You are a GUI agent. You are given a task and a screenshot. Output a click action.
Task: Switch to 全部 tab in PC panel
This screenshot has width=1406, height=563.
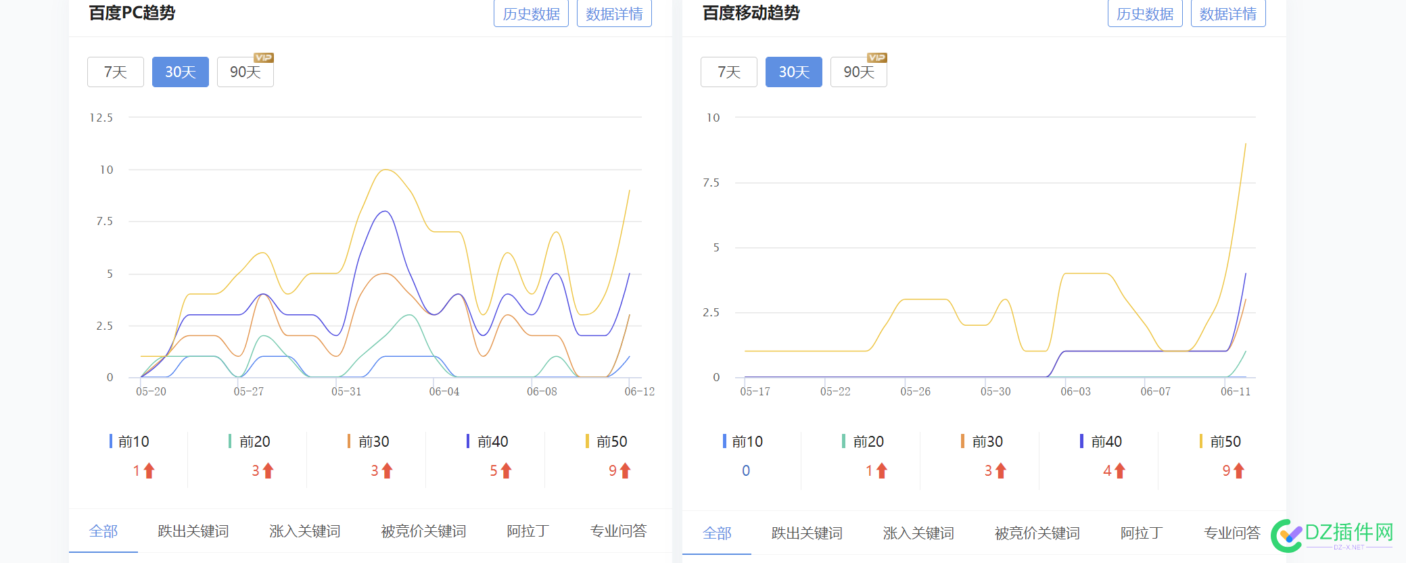click(x=103, y=531)
